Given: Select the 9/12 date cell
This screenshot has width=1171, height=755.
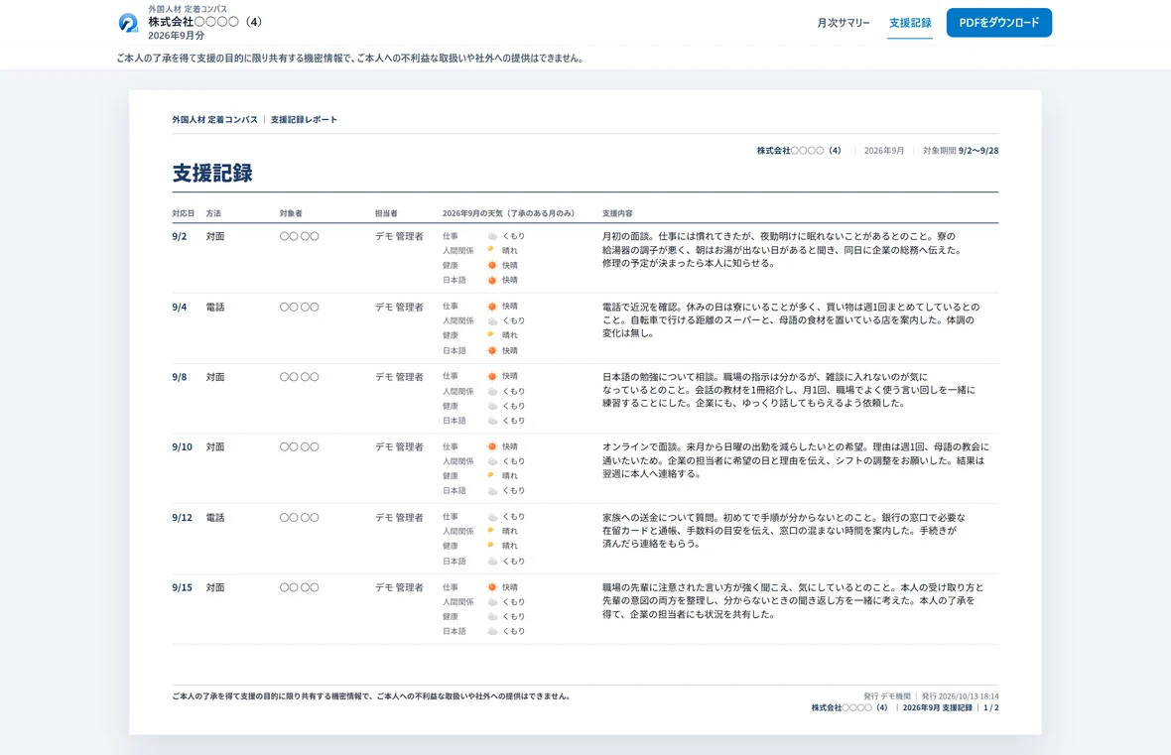Looking at the screenshot, I should point(183,518).
